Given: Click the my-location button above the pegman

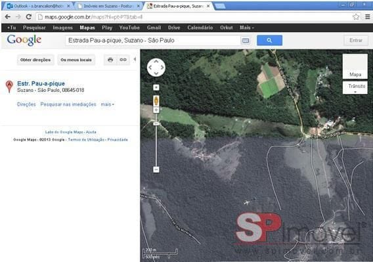Looking at the screenshot, I should click(156, 87).
